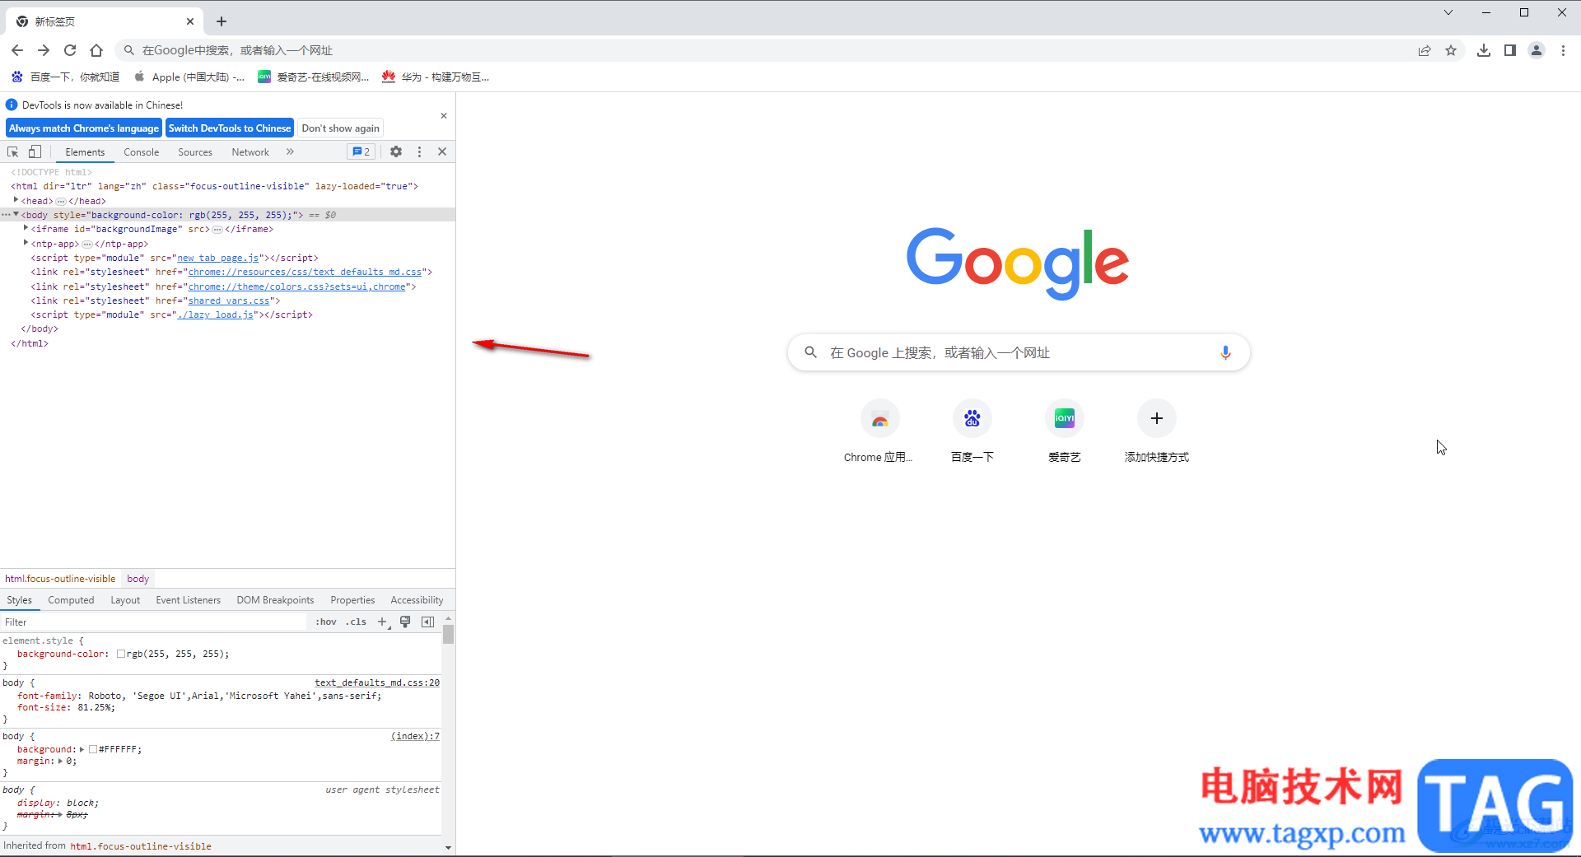The width and height of the screenshot is (1581, 857).
Task: Reload the current page
Action: [x=70, y=50]
